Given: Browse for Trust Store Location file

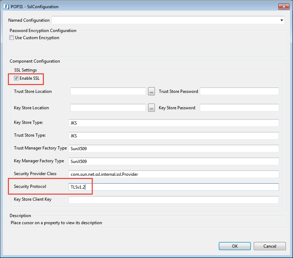Looking at the screenshot, I should click(x=151, y=91).
